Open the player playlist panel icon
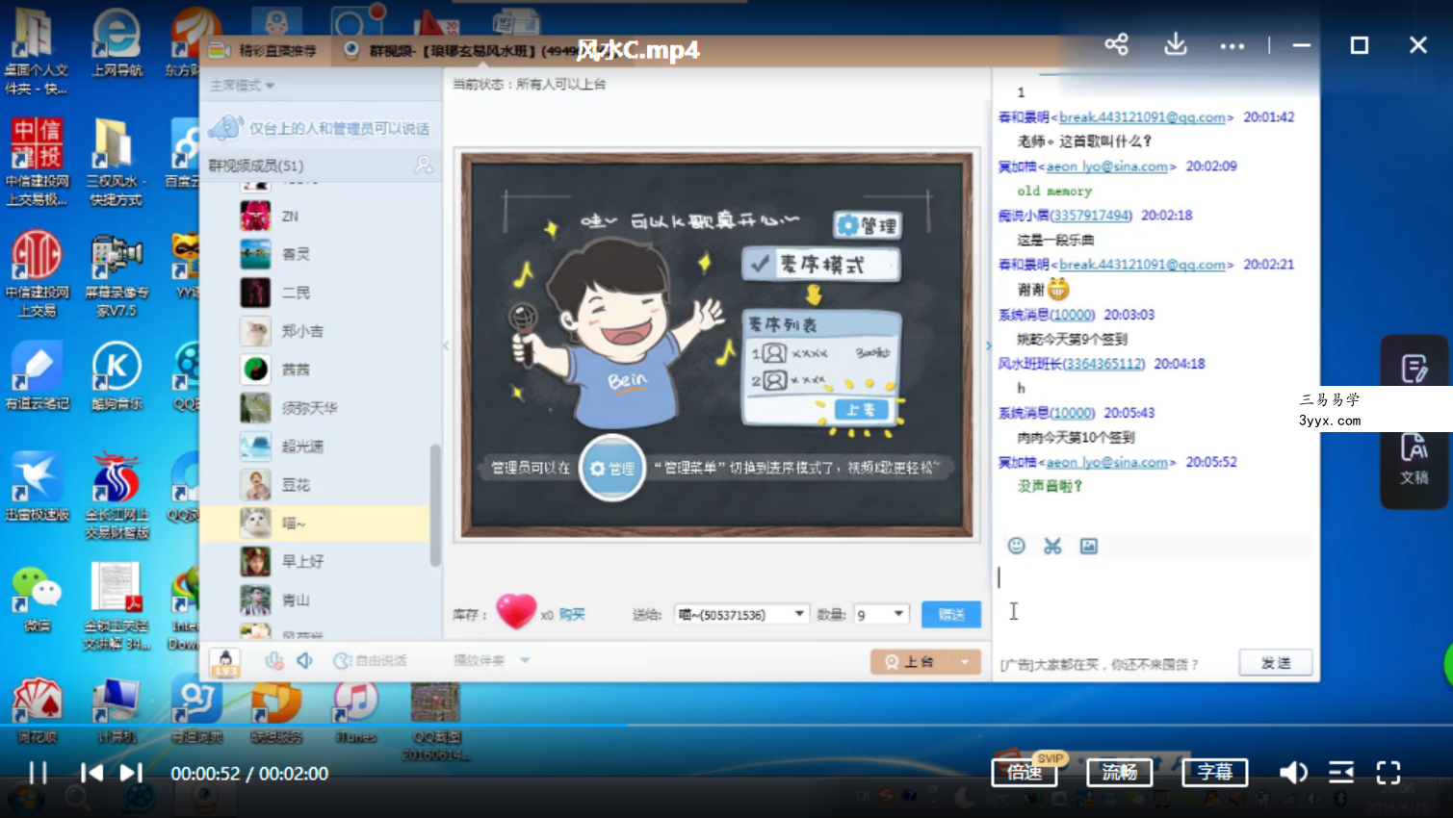The width and height of the screenshot is (1453, 818). click(1341, 772)
